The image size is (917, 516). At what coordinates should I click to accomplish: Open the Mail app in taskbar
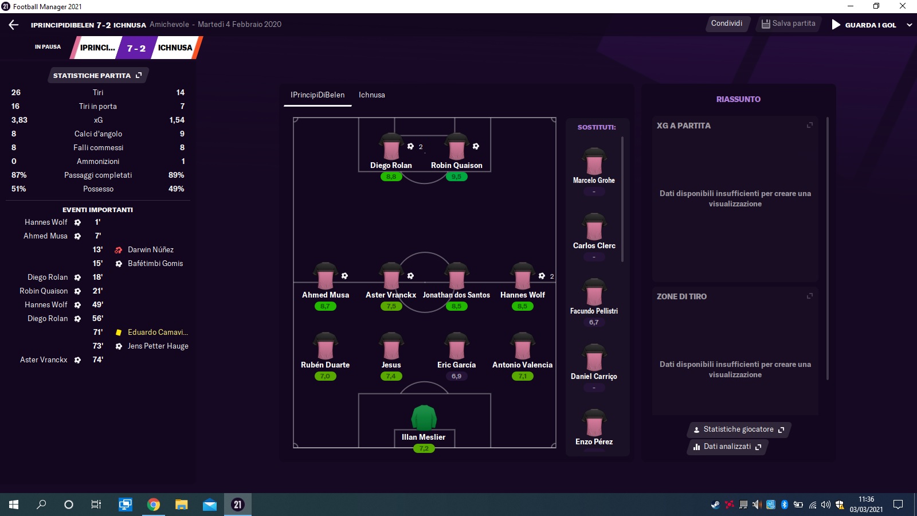pyautogui.click(x=209, y=505)
